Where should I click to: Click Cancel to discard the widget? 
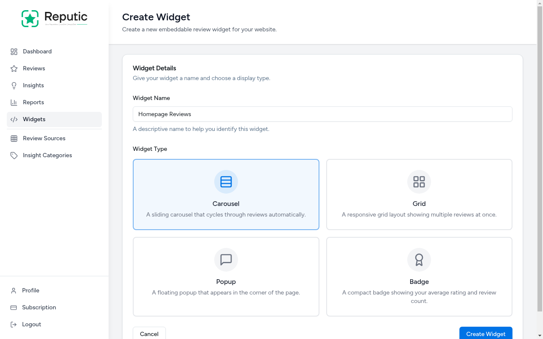pyautogui.click(x=149, y=333)
